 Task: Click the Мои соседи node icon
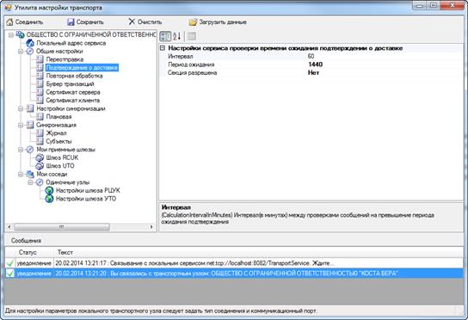point(30,174)
